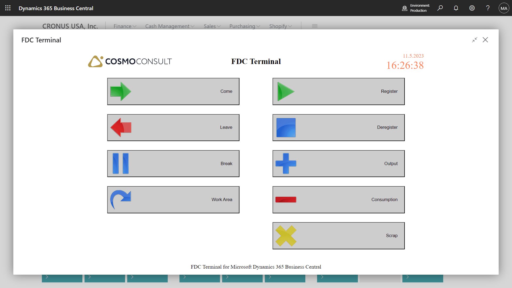Click the overflow navigation menu icon
The height and width of the screenshot is (288, 512).
pyautogui.click(x=315, y=26)
